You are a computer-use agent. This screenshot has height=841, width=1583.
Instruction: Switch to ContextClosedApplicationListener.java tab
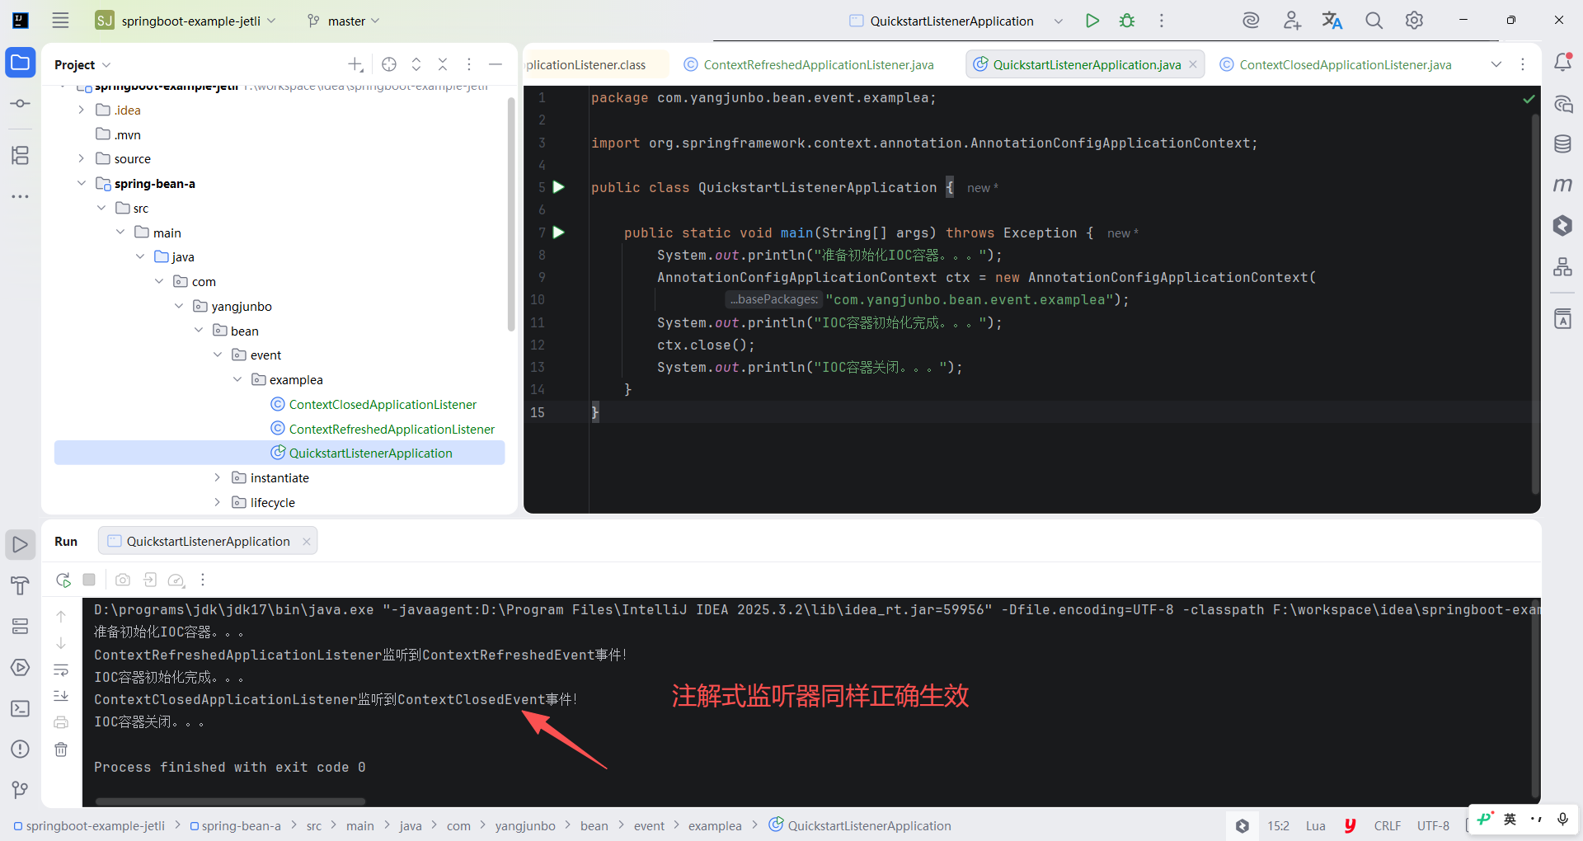[x=1336, y=64]
